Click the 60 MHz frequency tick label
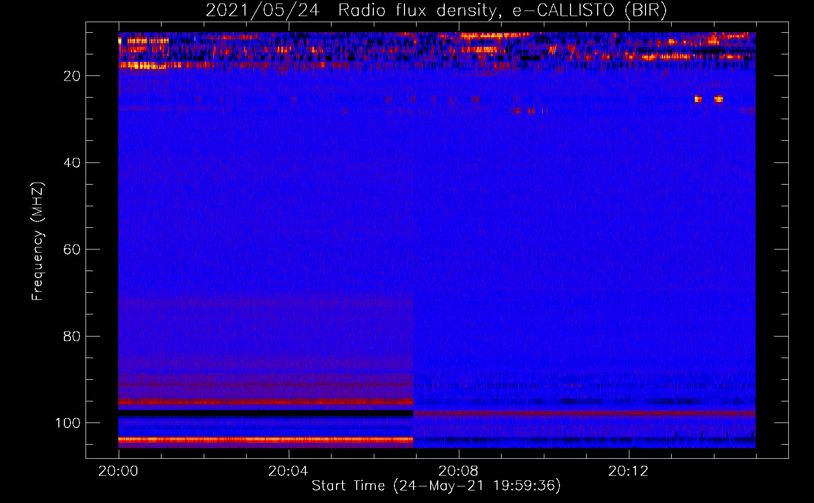This screenshot has height=503, width=814. (72, 249)
